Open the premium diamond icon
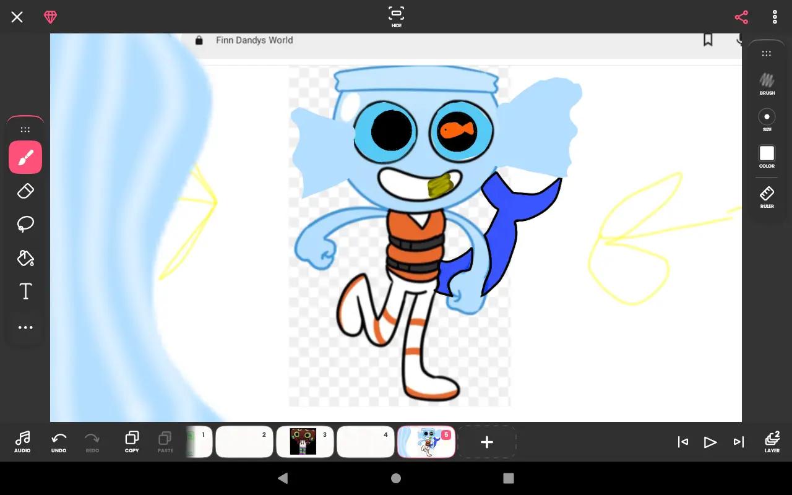 (x=51, y=17)
